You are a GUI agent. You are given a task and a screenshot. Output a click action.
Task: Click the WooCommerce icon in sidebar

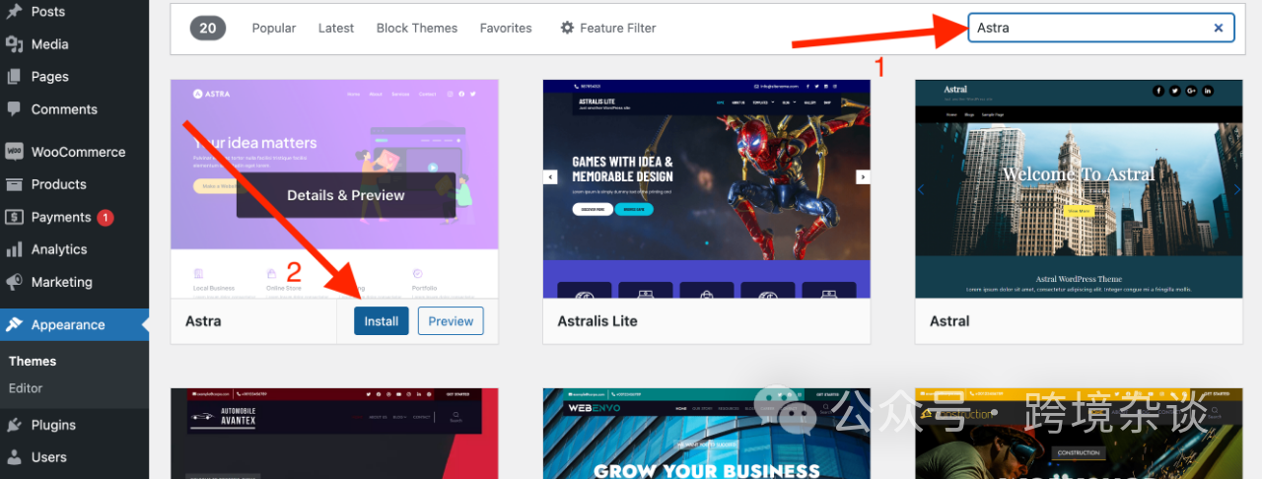pos(15,152)
